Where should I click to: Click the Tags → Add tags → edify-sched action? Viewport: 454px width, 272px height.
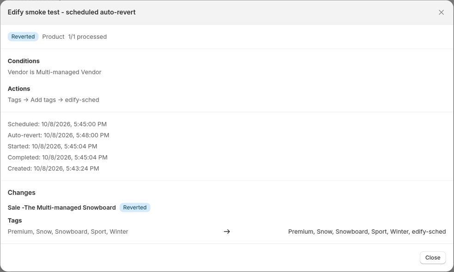pos(53,100)
